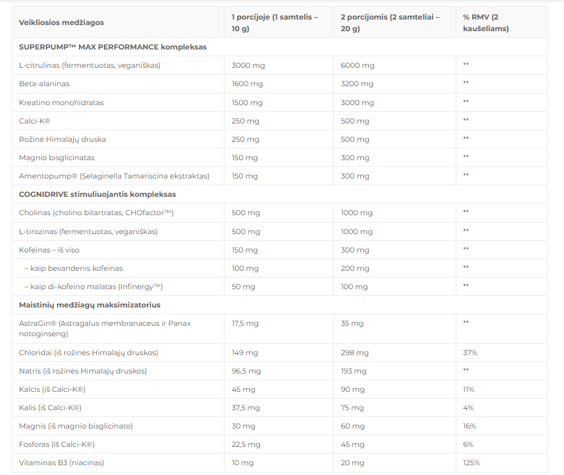Select the Chloridai 37% RMV value
This screenshot has width=564, height=475.
click(470, 353)
